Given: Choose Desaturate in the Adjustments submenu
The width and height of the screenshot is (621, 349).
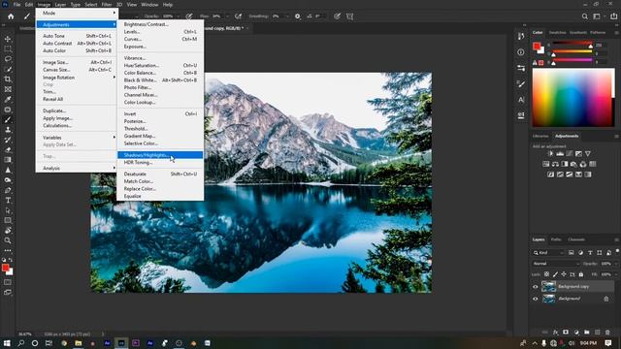Looking at the screenshot, I should tap(160, 174).
